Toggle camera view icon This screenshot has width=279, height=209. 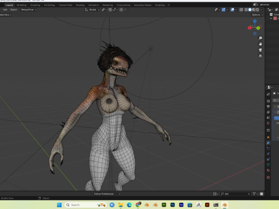click(x=260, y=50)
